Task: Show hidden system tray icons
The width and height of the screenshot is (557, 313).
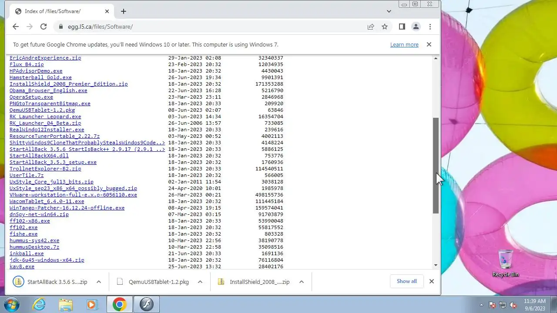Action: click(481, 305)
